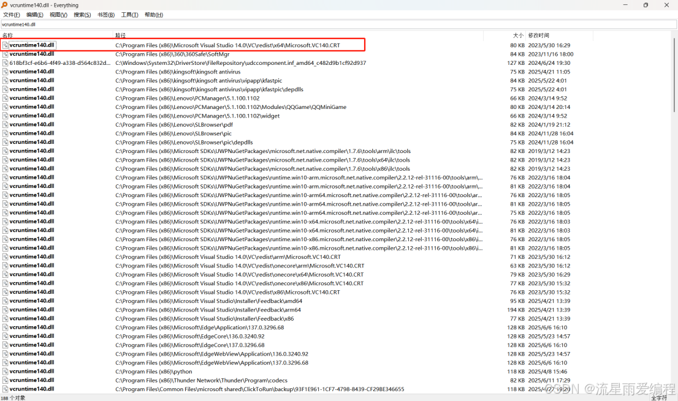Select file icon of ClickToRun\backup row
This screenshot has width=678, height=401.
[x=5, y=389]
